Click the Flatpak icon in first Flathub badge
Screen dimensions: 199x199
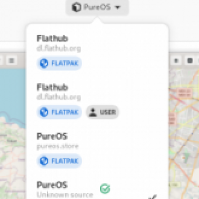pos(44,63)
